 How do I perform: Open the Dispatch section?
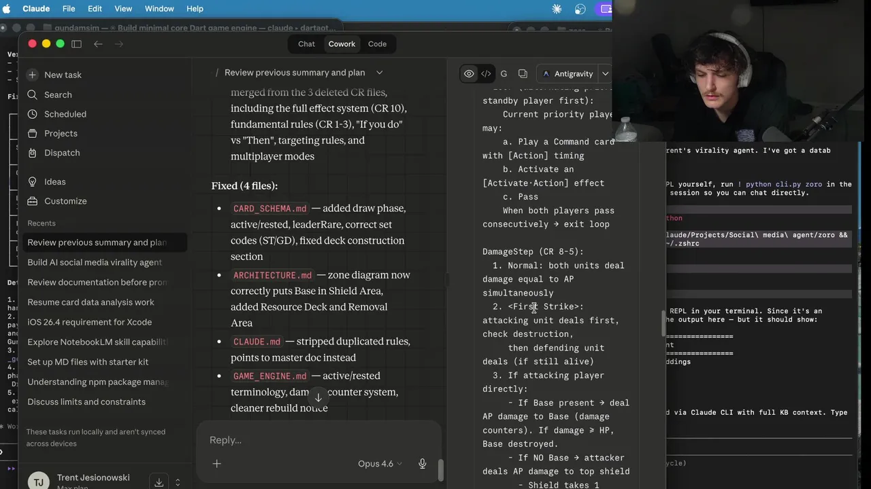(x=53, y=153)
